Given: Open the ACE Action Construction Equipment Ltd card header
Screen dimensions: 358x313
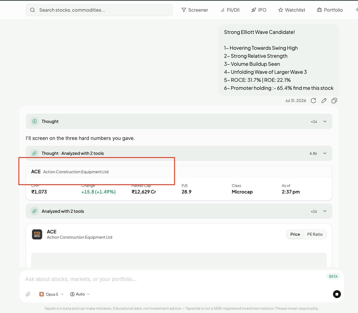Looking at the screenshot, I should tap(179, 172).
